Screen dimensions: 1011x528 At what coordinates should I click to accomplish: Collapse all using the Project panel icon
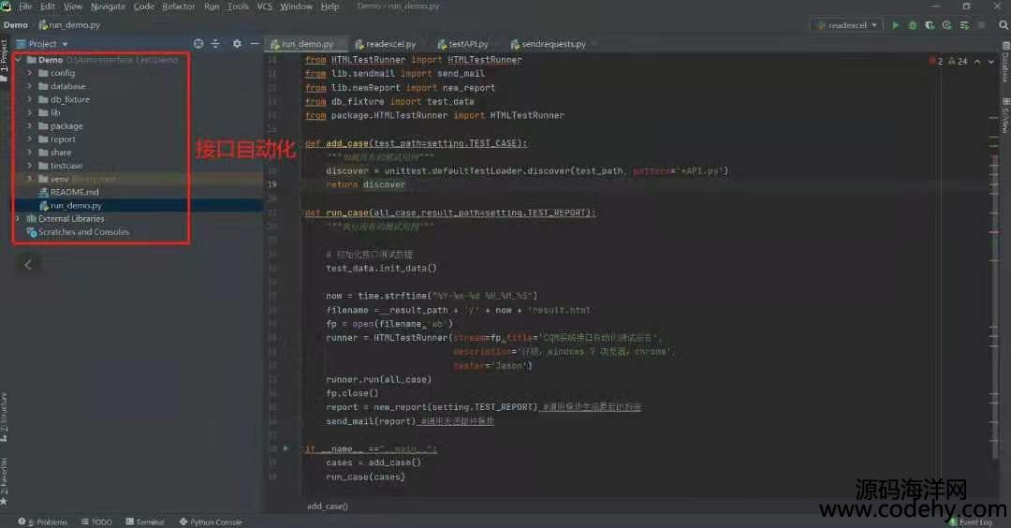point(215,44)
